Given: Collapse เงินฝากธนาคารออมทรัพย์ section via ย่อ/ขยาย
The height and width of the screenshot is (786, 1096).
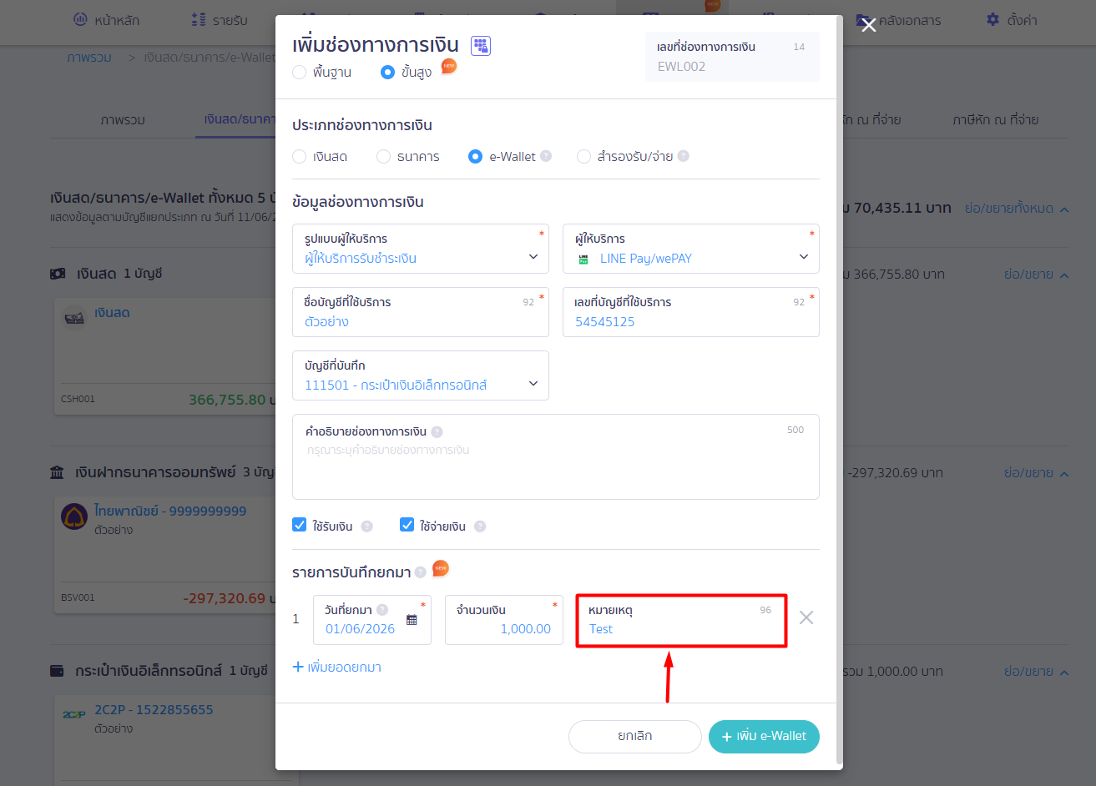Looking at the screenshot, I should pos(1037,473).
